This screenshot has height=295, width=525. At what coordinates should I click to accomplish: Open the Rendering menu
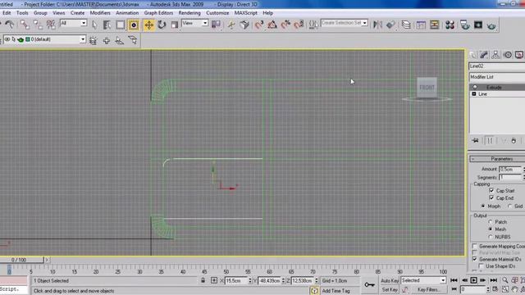pos(189,13)
